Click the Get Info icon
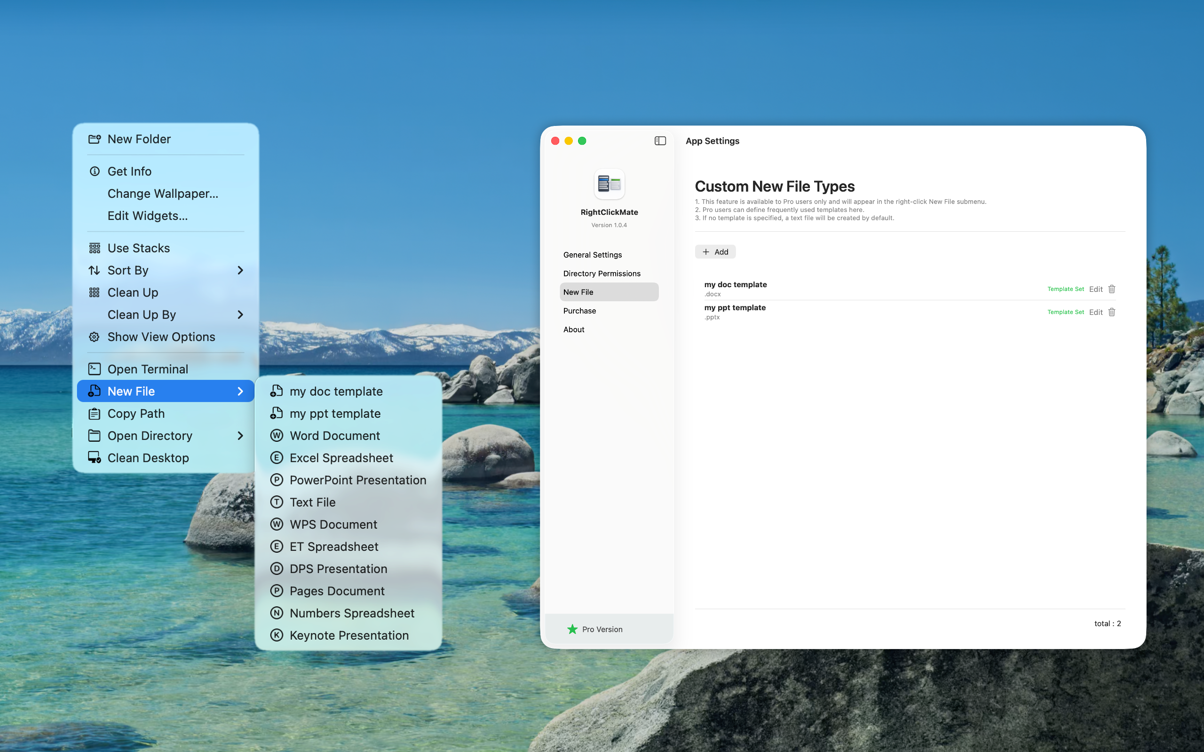The width and height of the screenshot is (1204, 752). coord(95,171)
